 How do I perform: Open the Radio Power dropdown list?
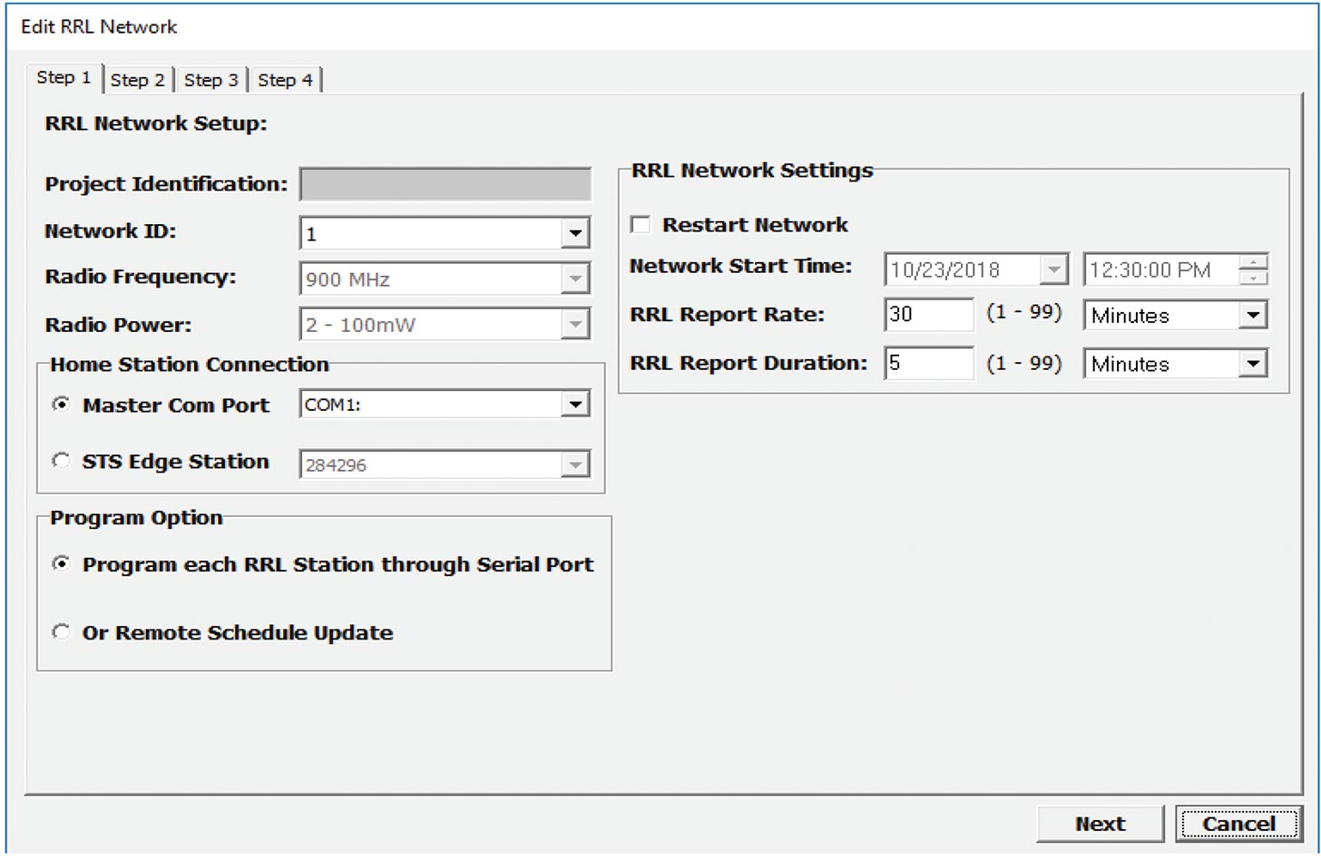(575, 324)
